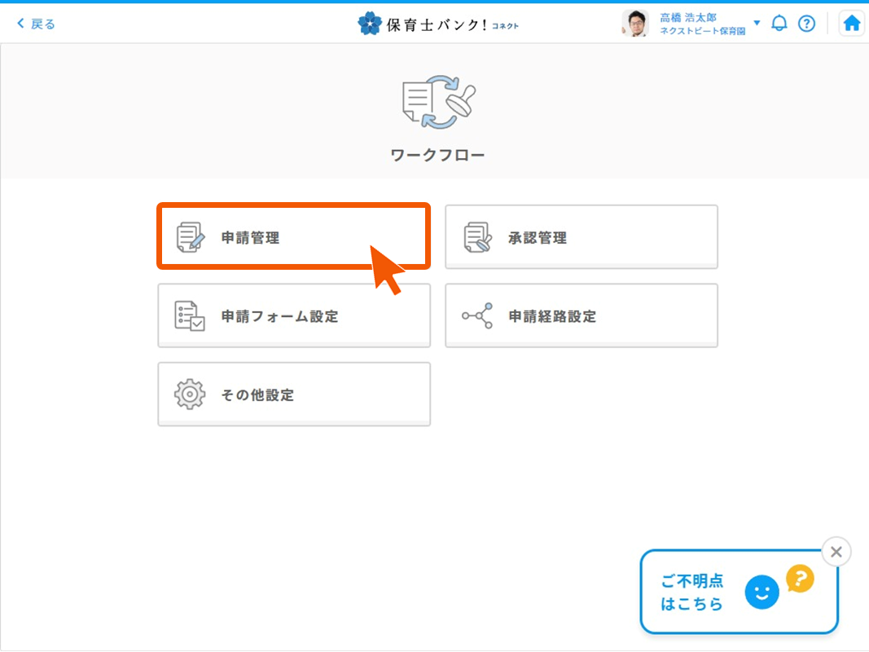Viewport: 869px width, 652px height.
Task: Click the 戻る back link
Action: (36, 24)
